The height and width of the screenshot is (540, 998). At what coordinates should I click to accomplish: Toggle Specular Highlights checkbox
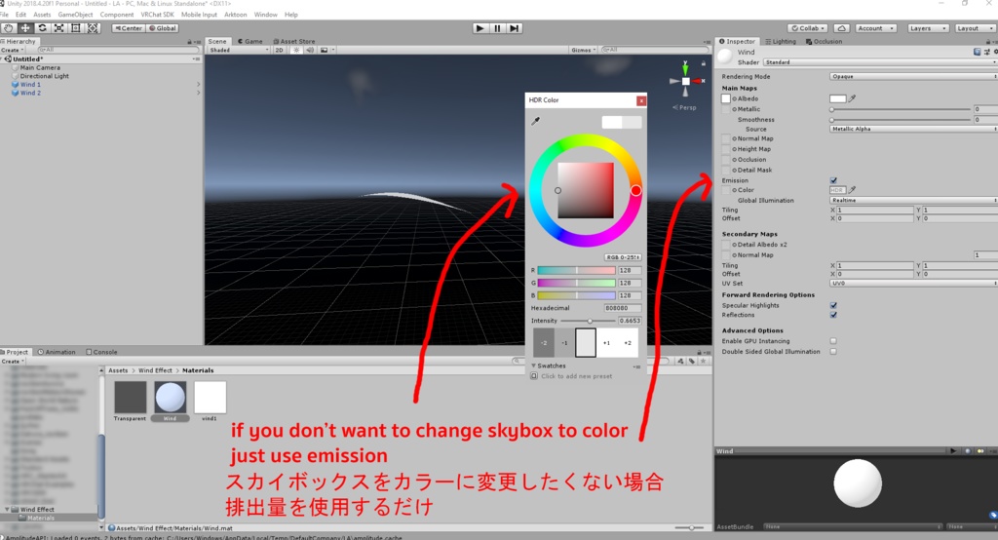coord(834,306)
